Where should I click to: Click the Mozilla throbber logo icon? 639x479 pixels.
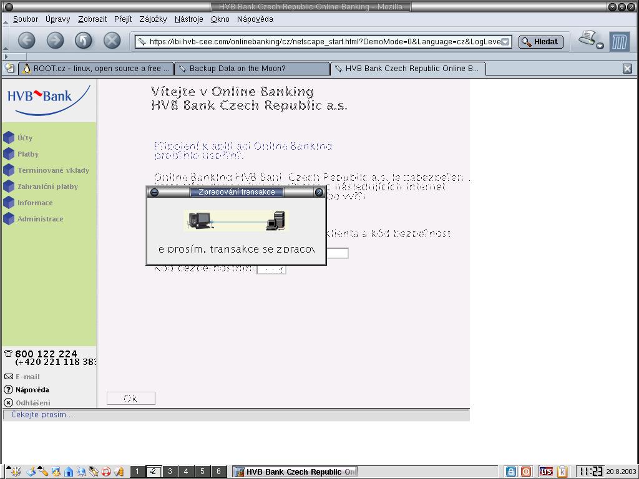620,42
